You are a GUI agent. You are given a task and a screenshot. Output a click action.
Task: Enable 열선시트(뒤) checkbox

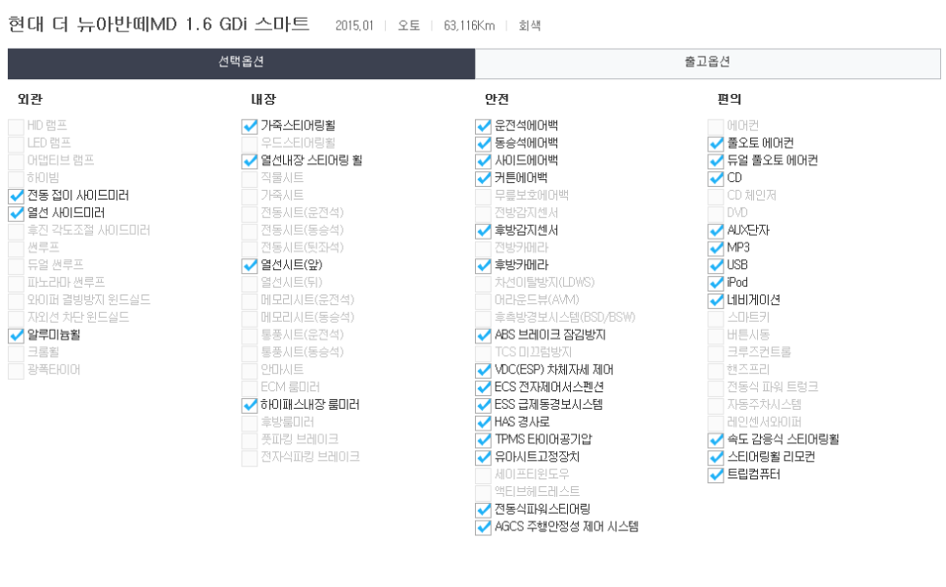point(249,284)
